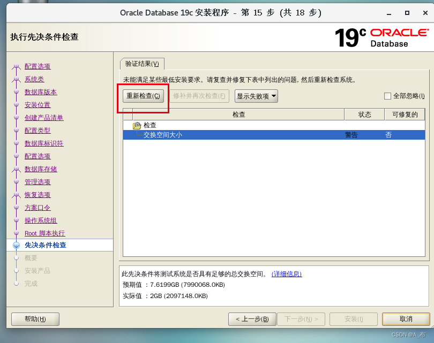Close the Oracle installer window
This screenshot has height=343, width=434.
425,13
